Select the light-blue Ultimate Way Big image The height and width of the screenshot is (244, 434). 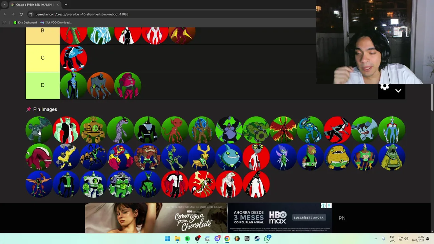[392, 129]
